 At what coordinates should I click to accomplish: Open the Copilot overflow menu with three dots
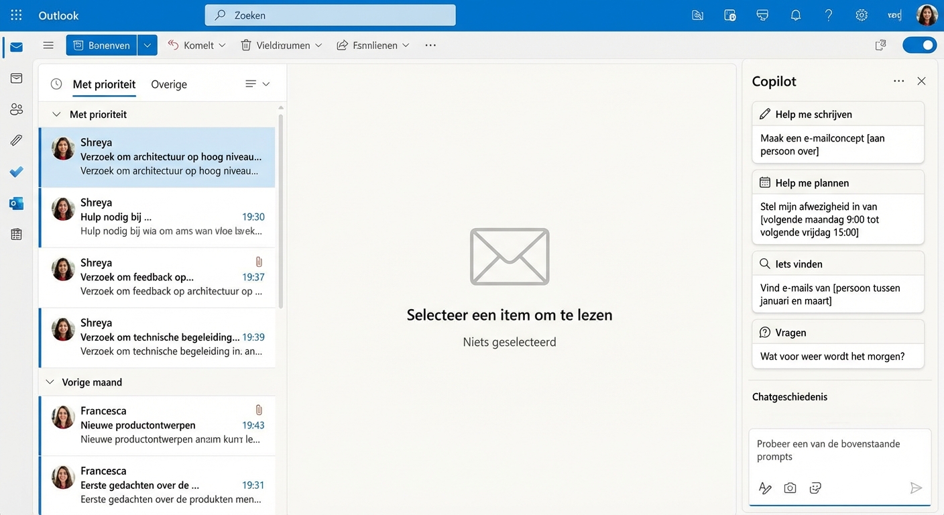tap(899, 80)
